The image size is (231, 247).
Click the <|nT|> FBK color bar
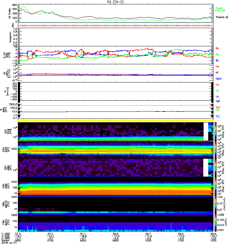click(216, 222)
